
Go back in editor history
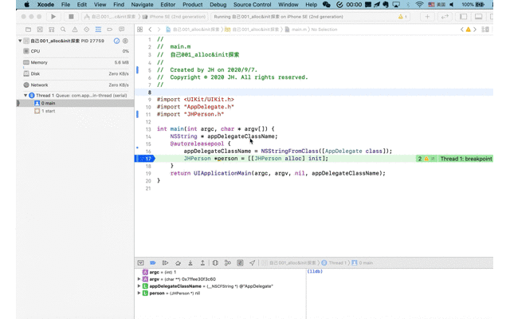pos(150,30)
